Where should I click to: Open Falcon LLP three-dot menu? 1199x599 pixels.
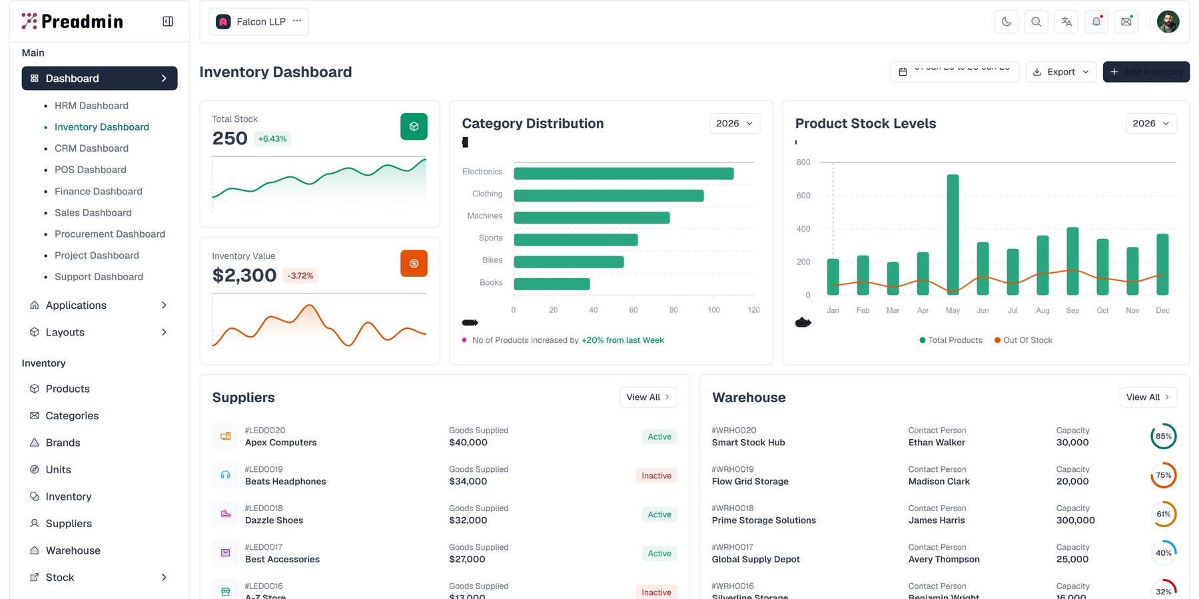click(297, 21)
